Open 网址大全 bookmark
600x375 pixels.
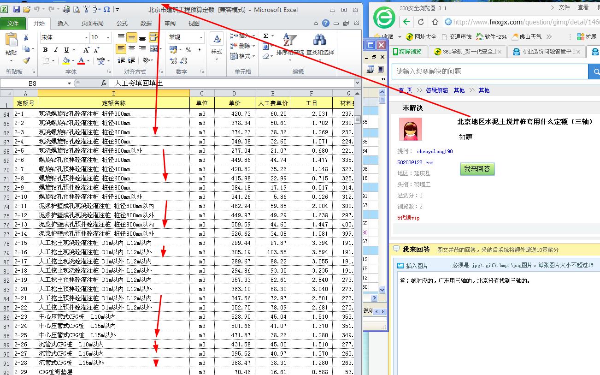coord(421,37)
